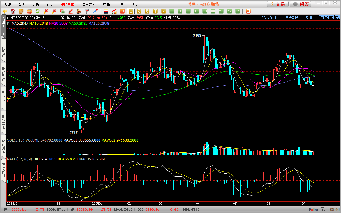Image resolution: width=341 pixels, height=213 pixels.
Task: Open the 周期 link
Action: (x=309, y=18)
